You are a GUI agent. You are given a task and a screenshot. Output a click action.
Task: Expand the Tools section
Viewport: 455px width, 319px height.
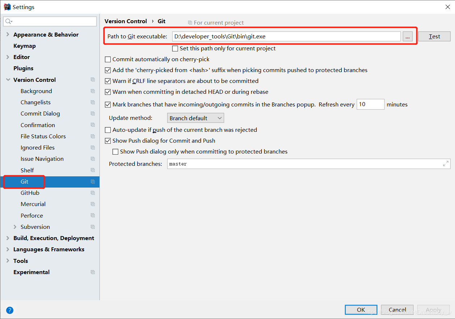(8, 261)
